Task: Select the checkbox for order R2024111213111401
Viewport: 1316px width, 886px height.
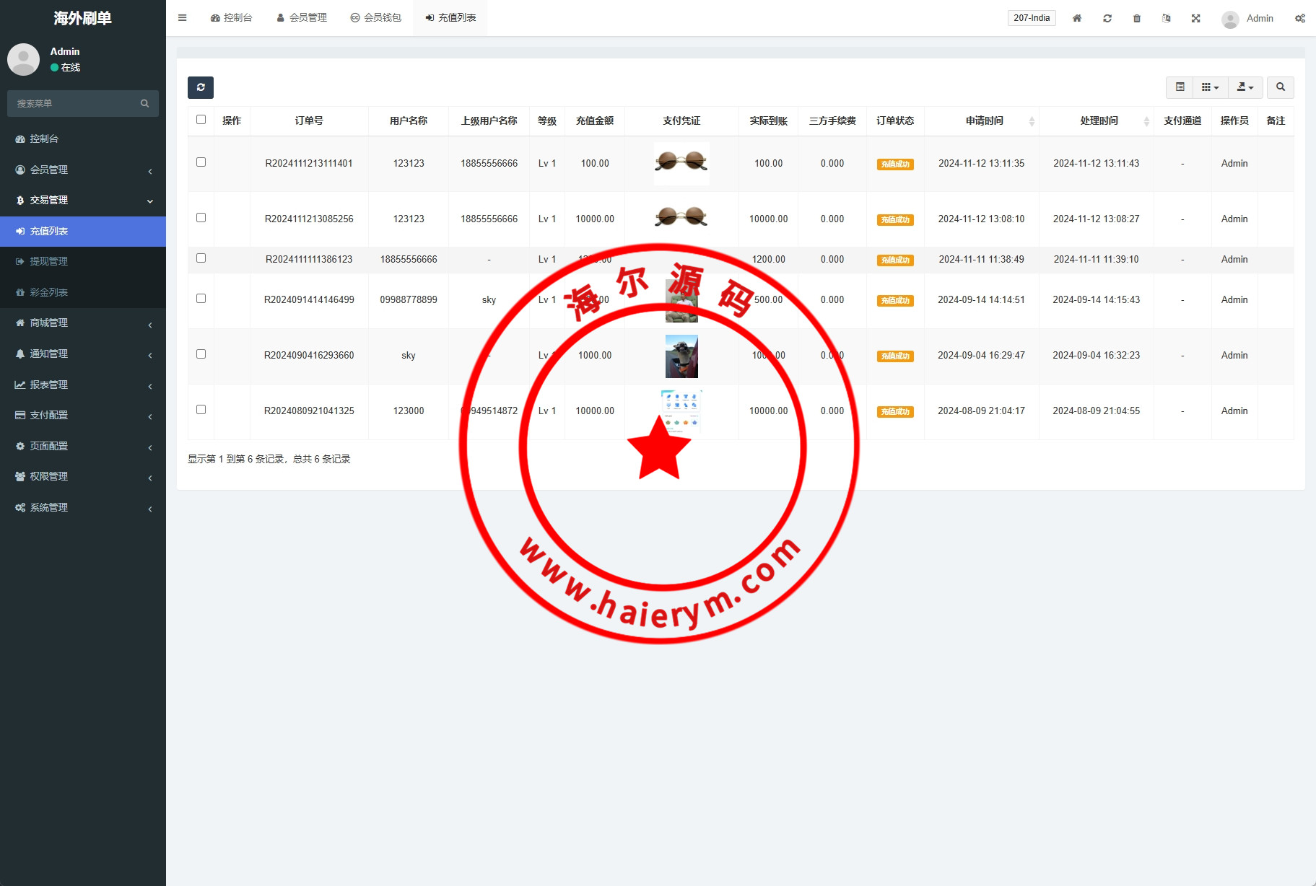Action: pyautogui.click(x=201, y=162)
